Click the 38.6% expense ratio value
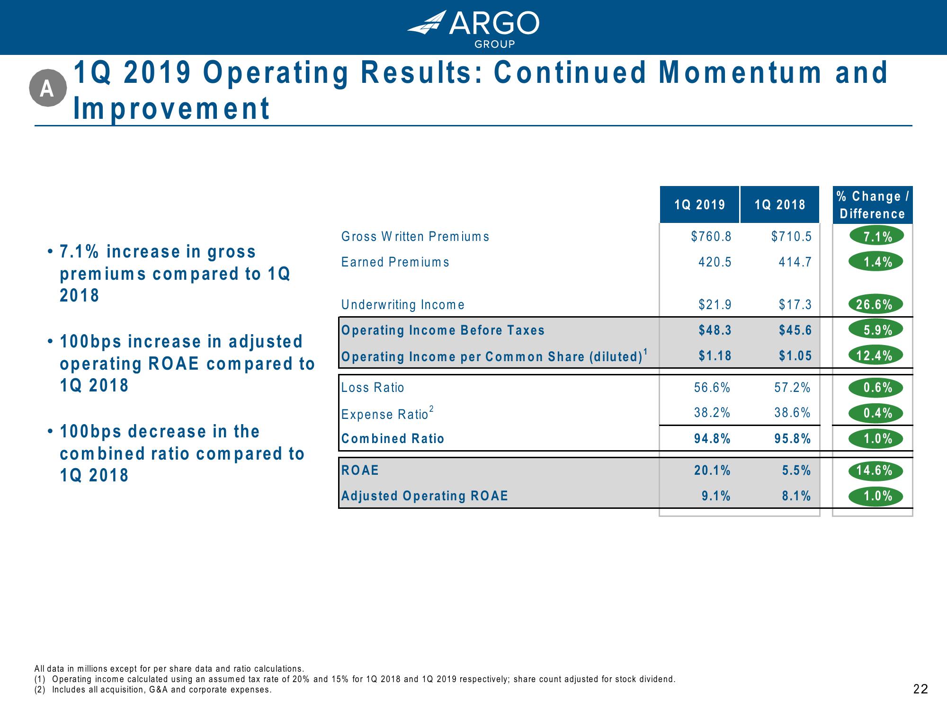The width and height of the screenshot is (947, 710). (792, 413)
